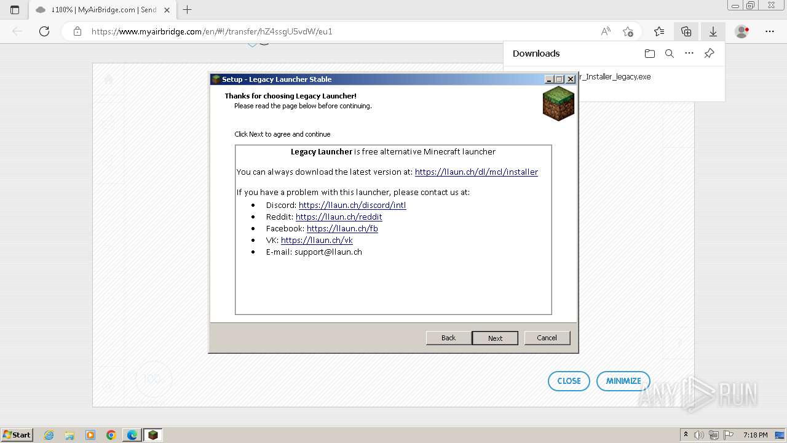
Task: Open the Favorites list icon
Action: (x=659, y=31)
